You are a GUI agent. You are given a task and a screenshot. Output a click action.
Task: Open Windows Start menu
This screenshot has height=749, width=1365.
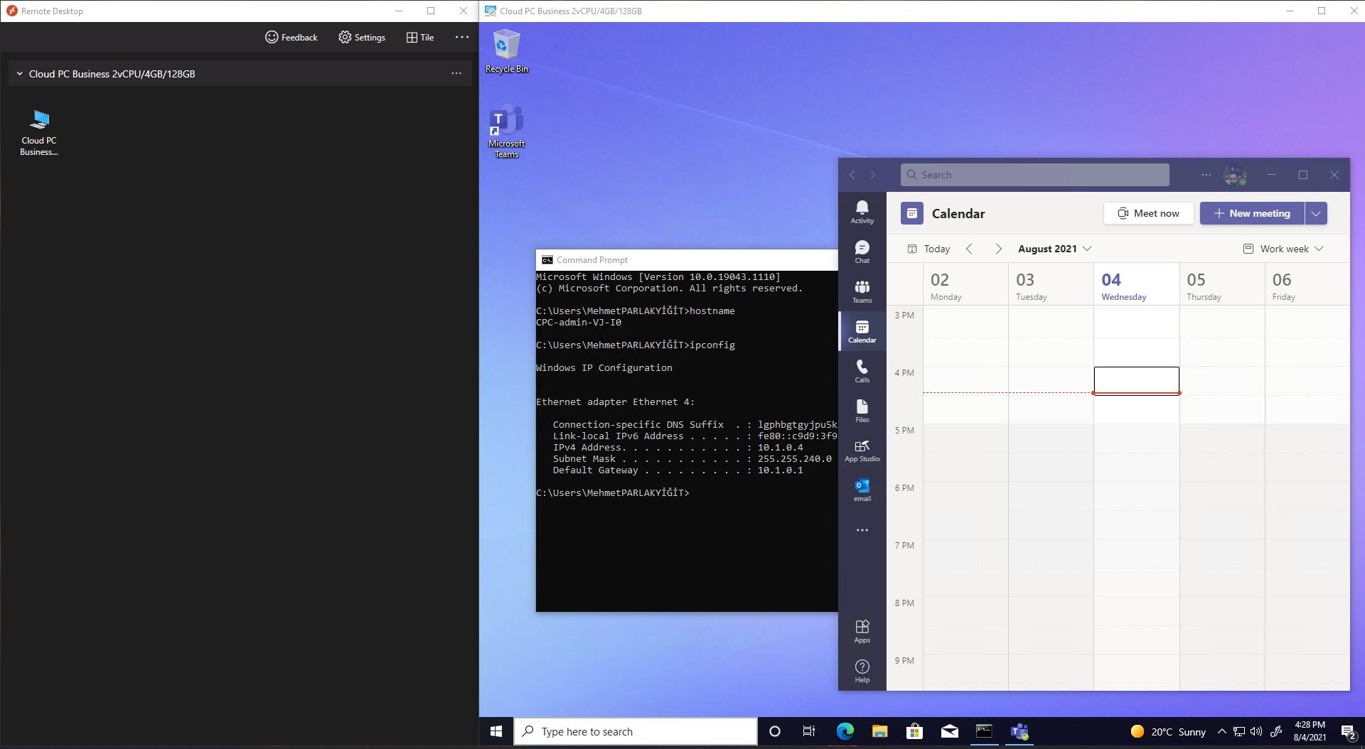[x=496, y=731]
